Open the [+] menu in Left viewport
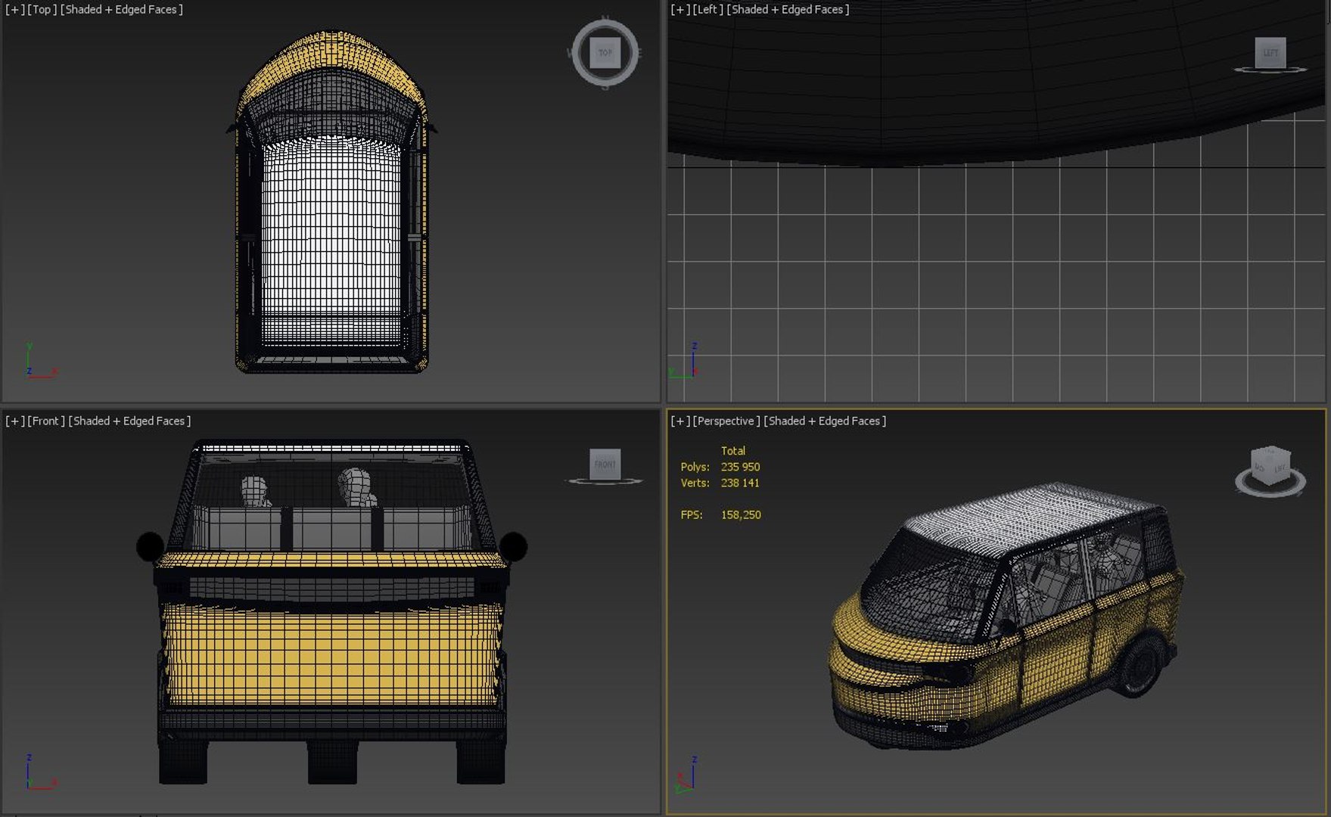The height and width of the screenshot is (817, 1331). (x=680, y=10)
